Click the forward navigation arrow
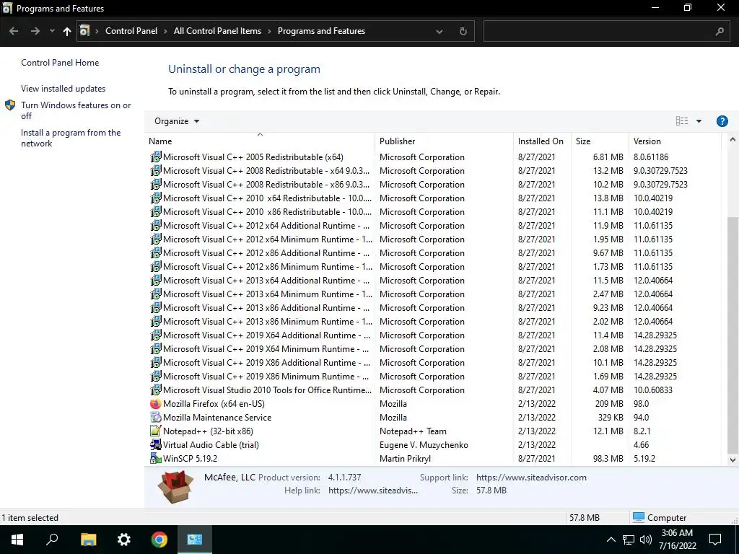The height and width of the screenshot is (554, 739). pyautogui.click(x=35, y=31)
